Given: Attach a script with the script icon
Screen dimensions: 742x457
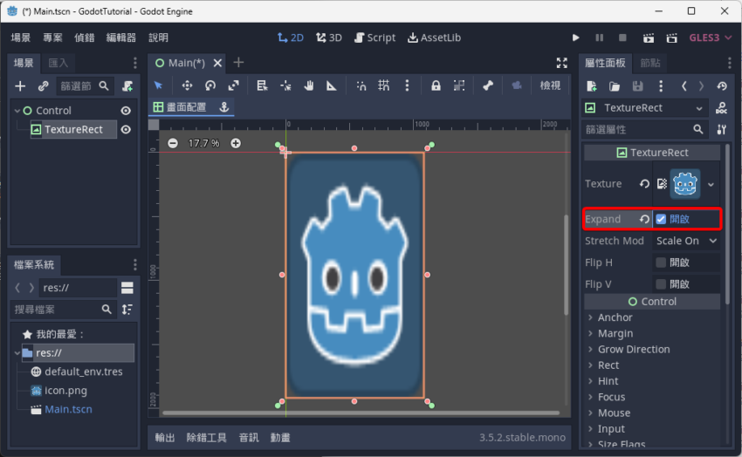Looking at the screenshot, I should [127, 86].
